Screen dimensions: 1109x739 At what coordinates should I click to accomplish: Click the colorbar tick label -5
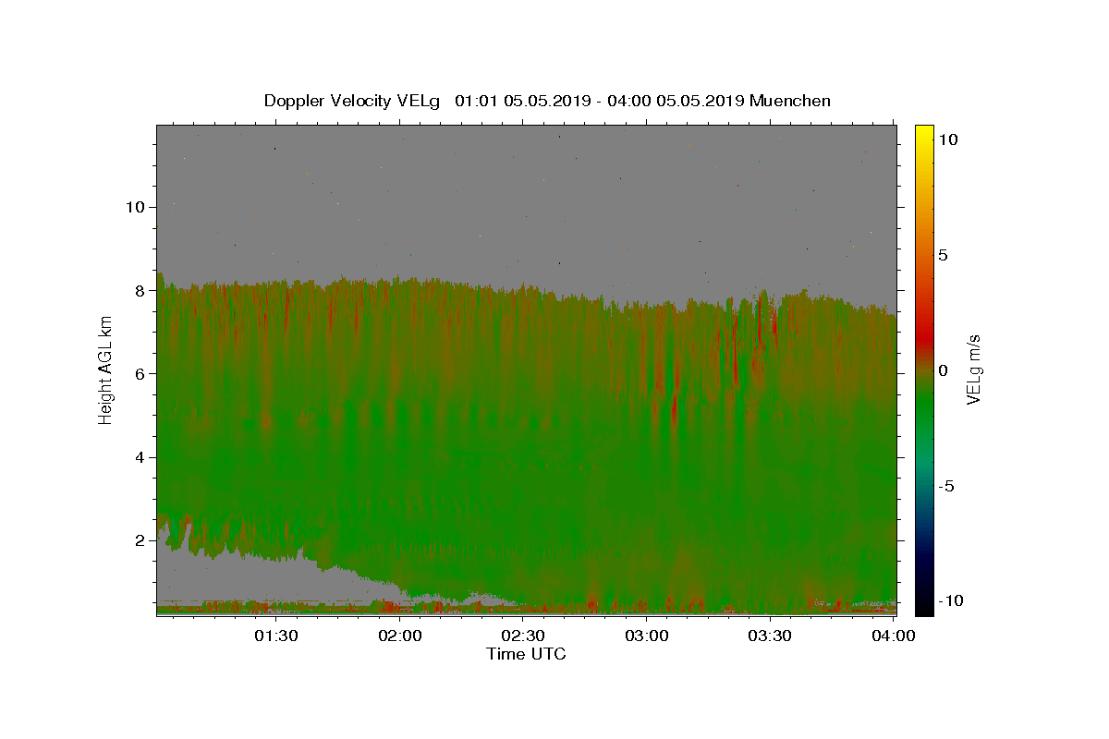pos(946,486)
